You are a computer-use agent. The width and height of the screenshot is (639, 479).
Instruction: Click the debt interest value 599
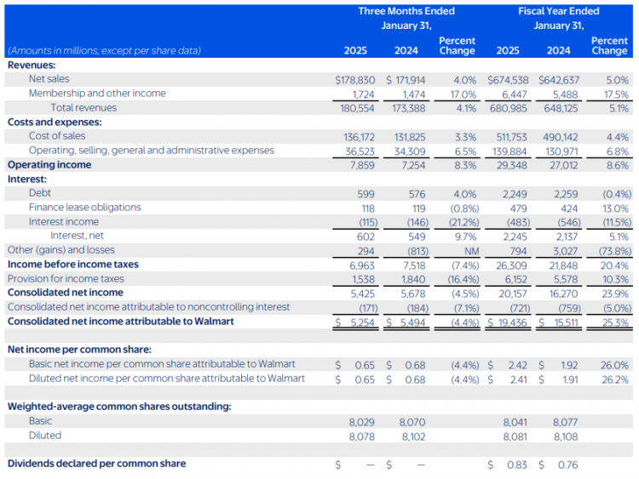366,194
